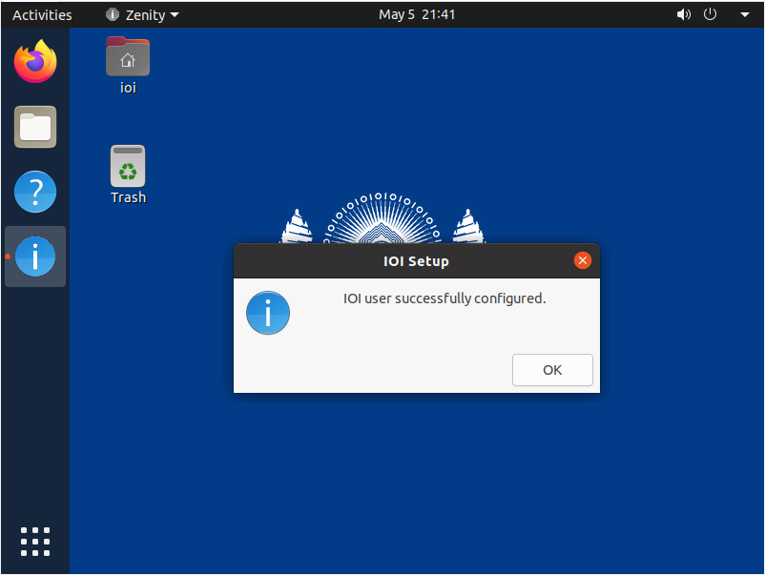Click the power icon in the top bar
765x575 pixels.
click(x=712, y=14)
